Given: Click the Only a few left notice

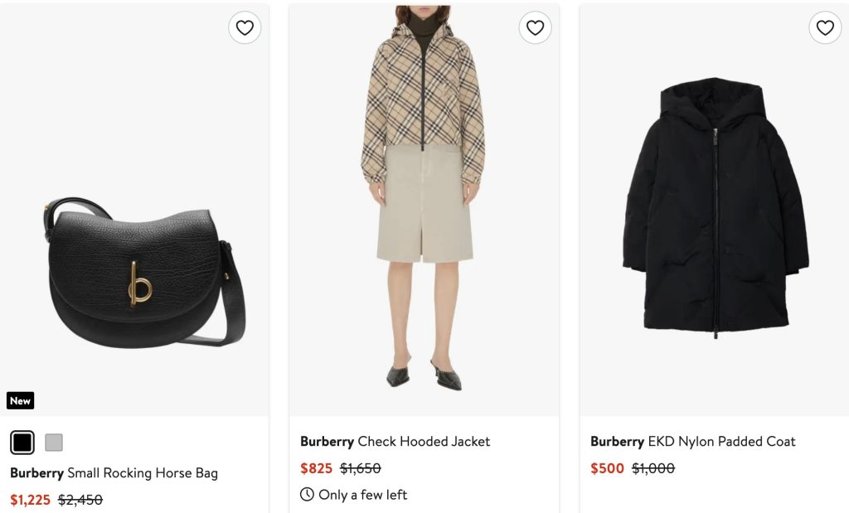Looking at the screenshot, I should (x=362, y=495).
